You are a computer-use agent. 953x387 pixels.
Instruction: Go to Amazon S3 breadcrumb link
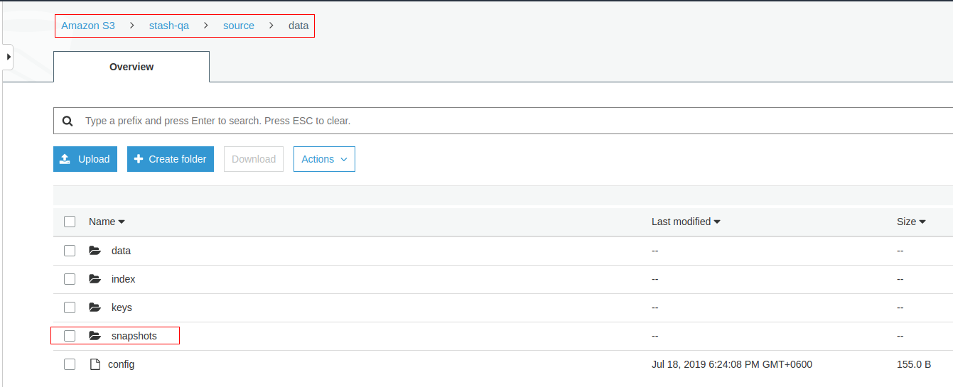pos(88,26)
